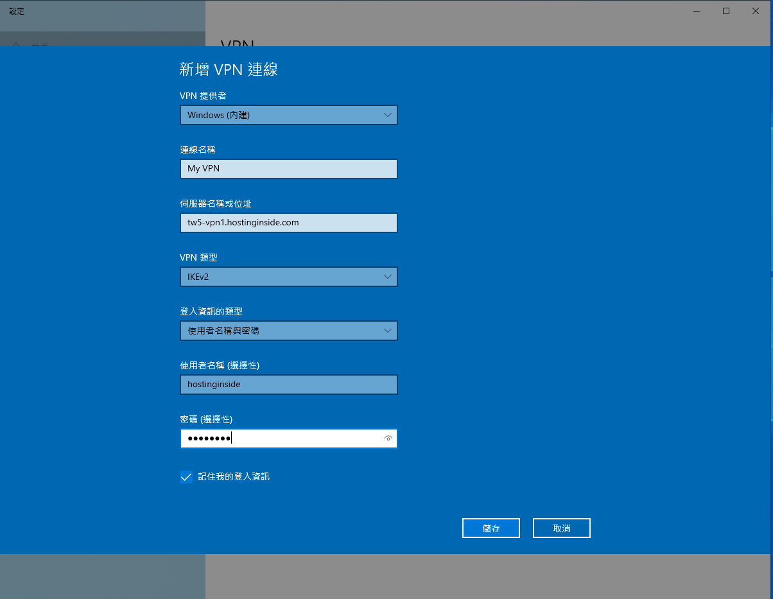
Task: Maximize the 設定 window
Action: click(726, 11)
